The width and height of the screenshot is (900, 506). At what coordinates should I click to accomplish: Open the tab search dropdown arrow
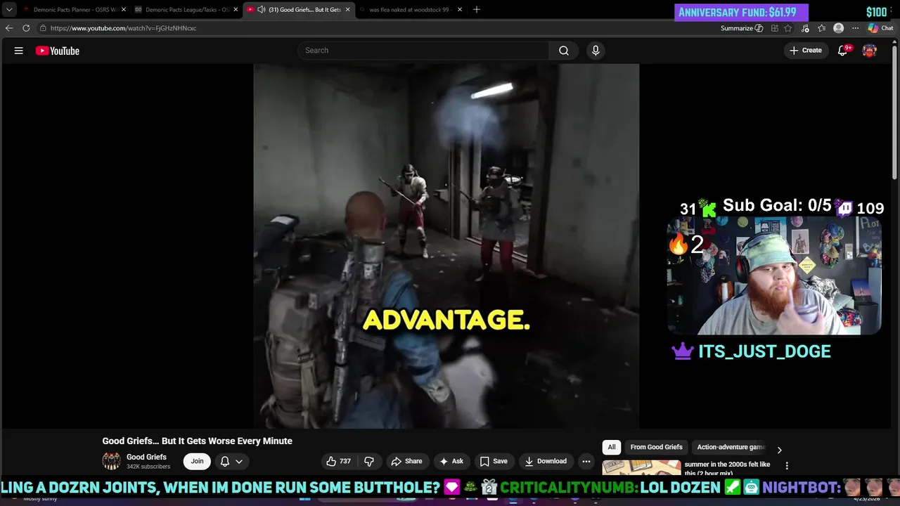pos(9,10)
